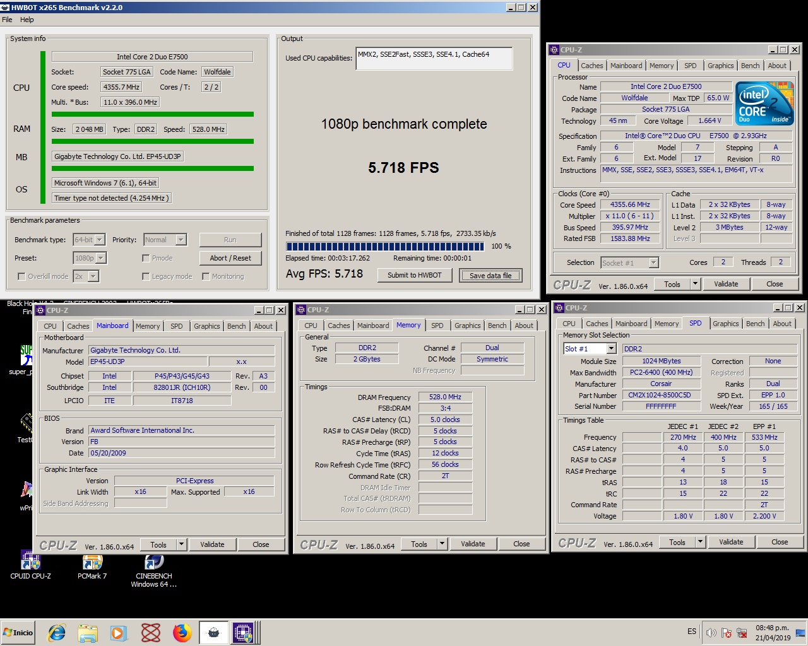Click the red knot-shaped taskbar icon
This screenshot has height=646, width=808.
pos(150,632)
